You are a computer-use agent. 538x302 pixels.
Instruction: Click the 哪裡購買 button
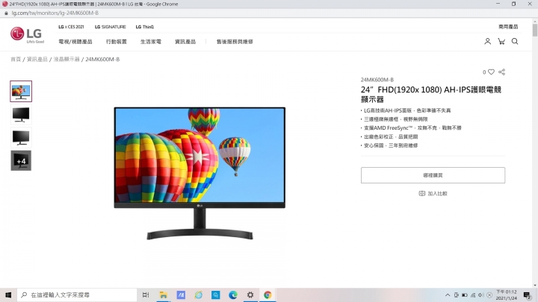pos(433,175)
